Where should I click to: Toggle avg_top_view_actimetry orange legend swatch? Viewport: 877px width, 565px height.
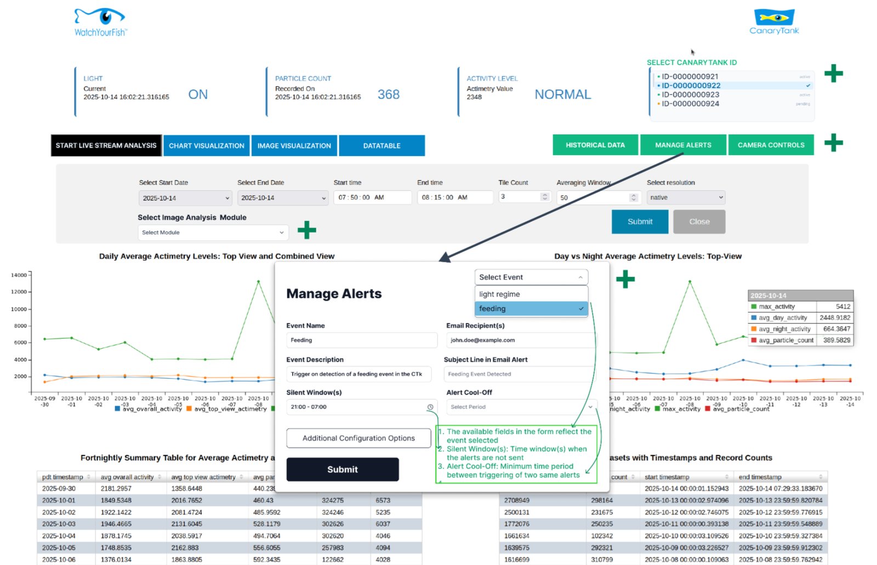pos(189,409)
